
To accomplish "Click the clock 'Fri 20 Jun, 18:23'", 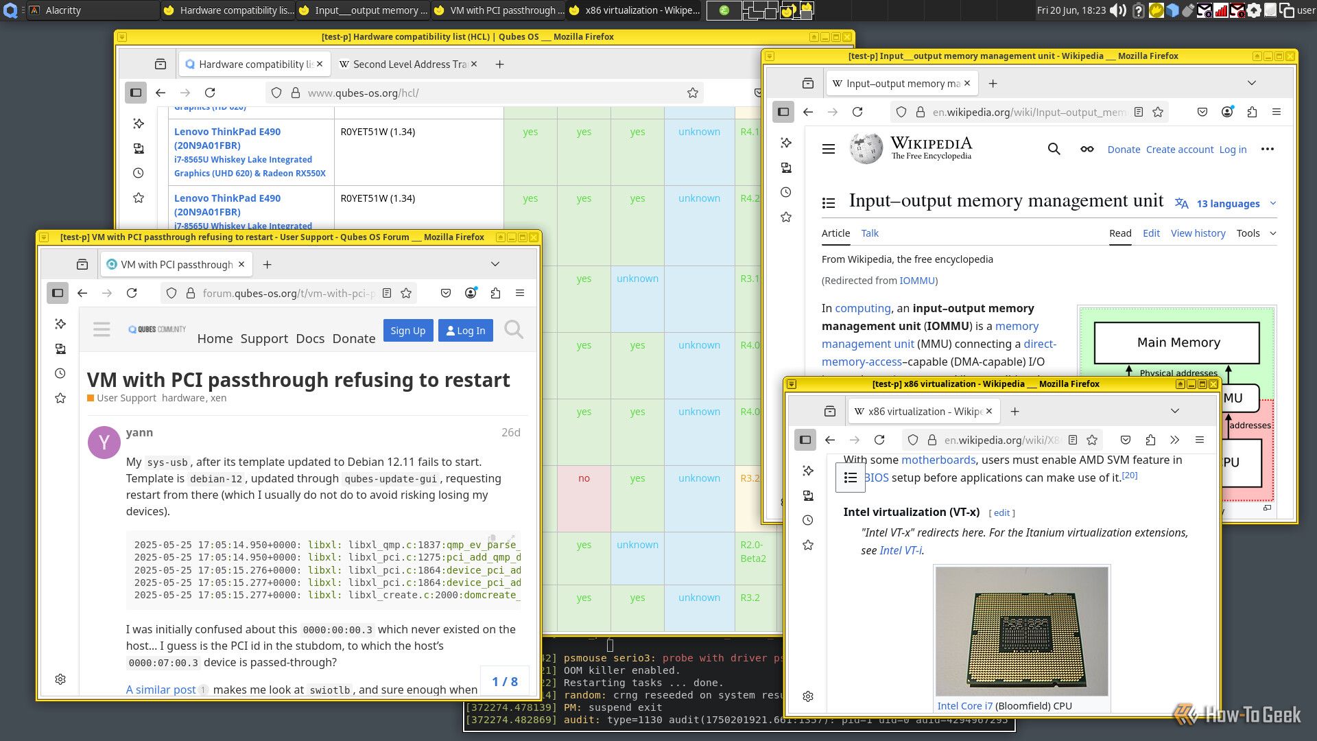I will [1071, 10].
